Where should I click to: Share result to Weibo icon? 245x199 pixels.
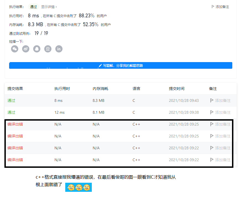tap(26, 49)
